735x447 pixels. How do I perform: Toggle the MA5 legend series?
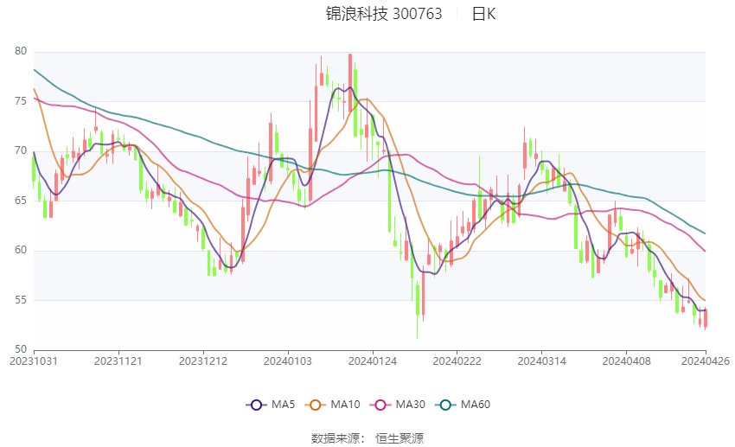pos(270,405)
